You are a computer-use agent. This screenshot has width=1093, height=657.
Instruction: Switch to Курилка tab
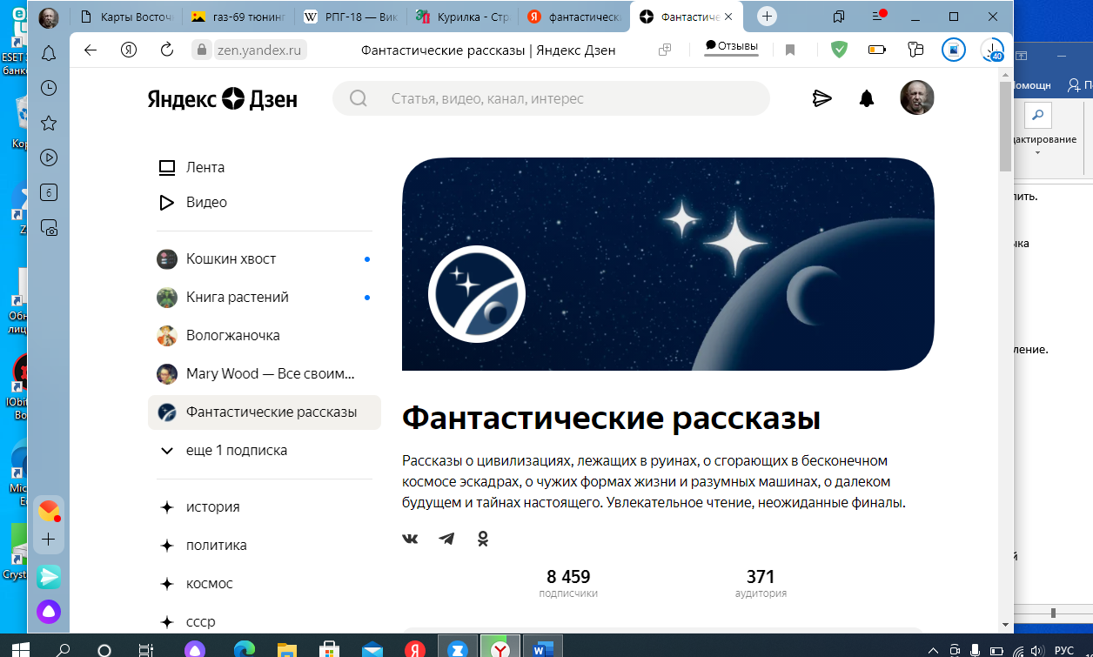[460, 16]
